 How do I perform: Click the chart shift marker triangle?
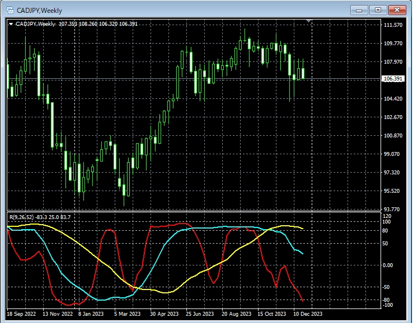pos(308,21)
